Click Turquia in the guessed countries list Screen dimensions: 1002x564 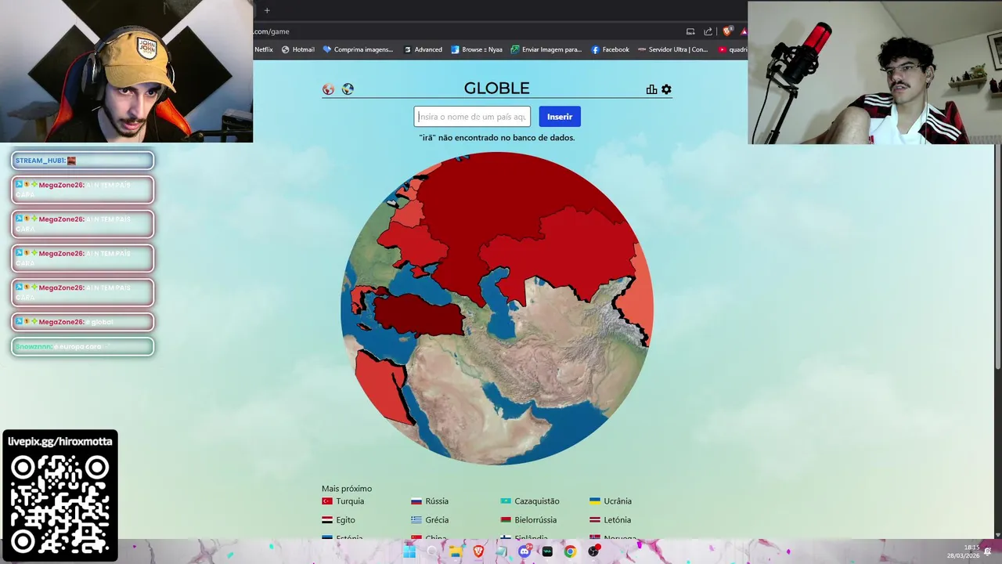coord(350,501)
